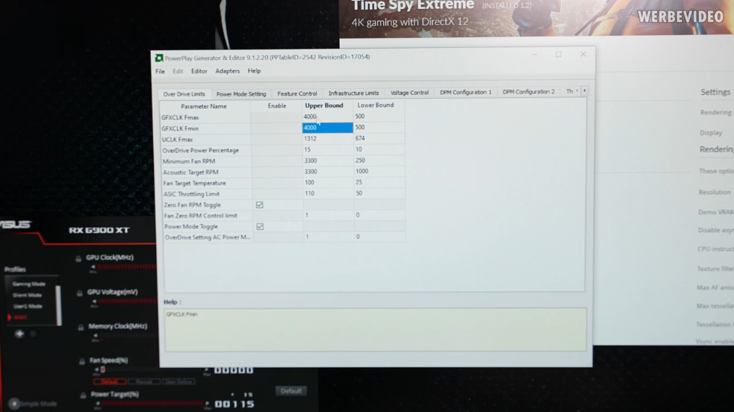Switch to Infrastructure Limits tab
734x412 pixels.
click(x=353, y=93)
